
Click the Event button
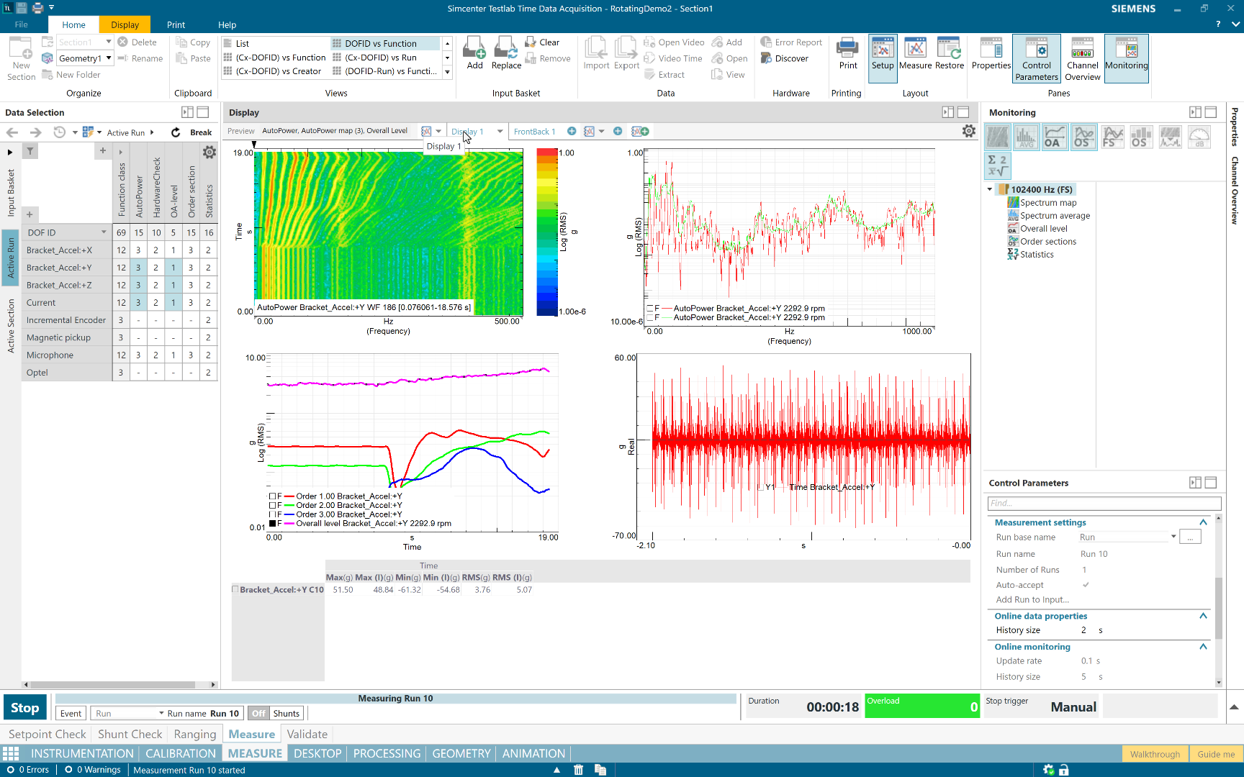click(71, 714)
